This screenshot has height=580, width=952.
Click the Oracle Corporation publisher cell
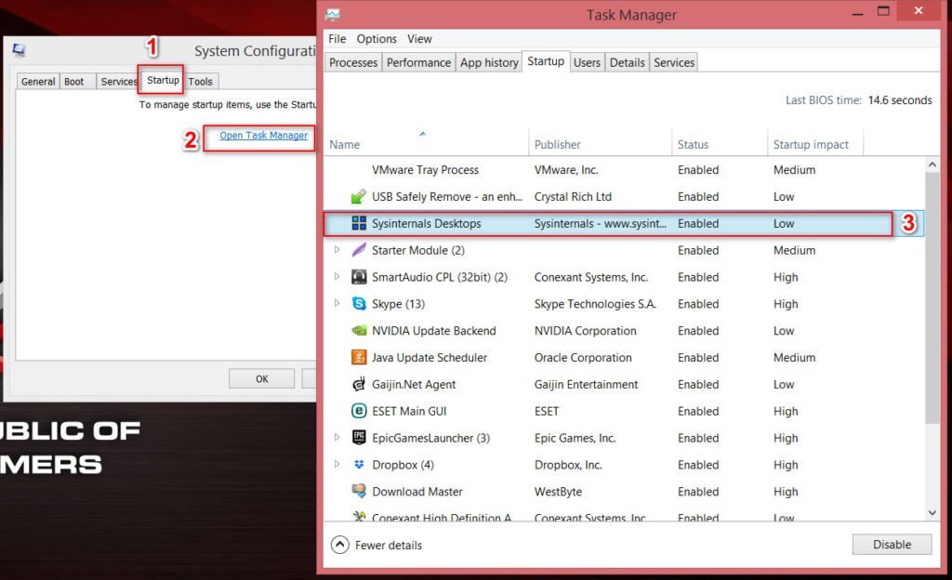coord(583,357)
